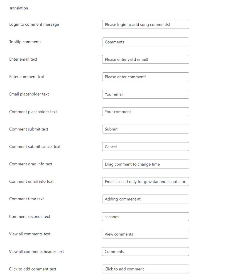Click the 'Tooltip comments' label
The width and height of the screenshot is (240, 278).
pyautogui.click(x=25, y=42)
